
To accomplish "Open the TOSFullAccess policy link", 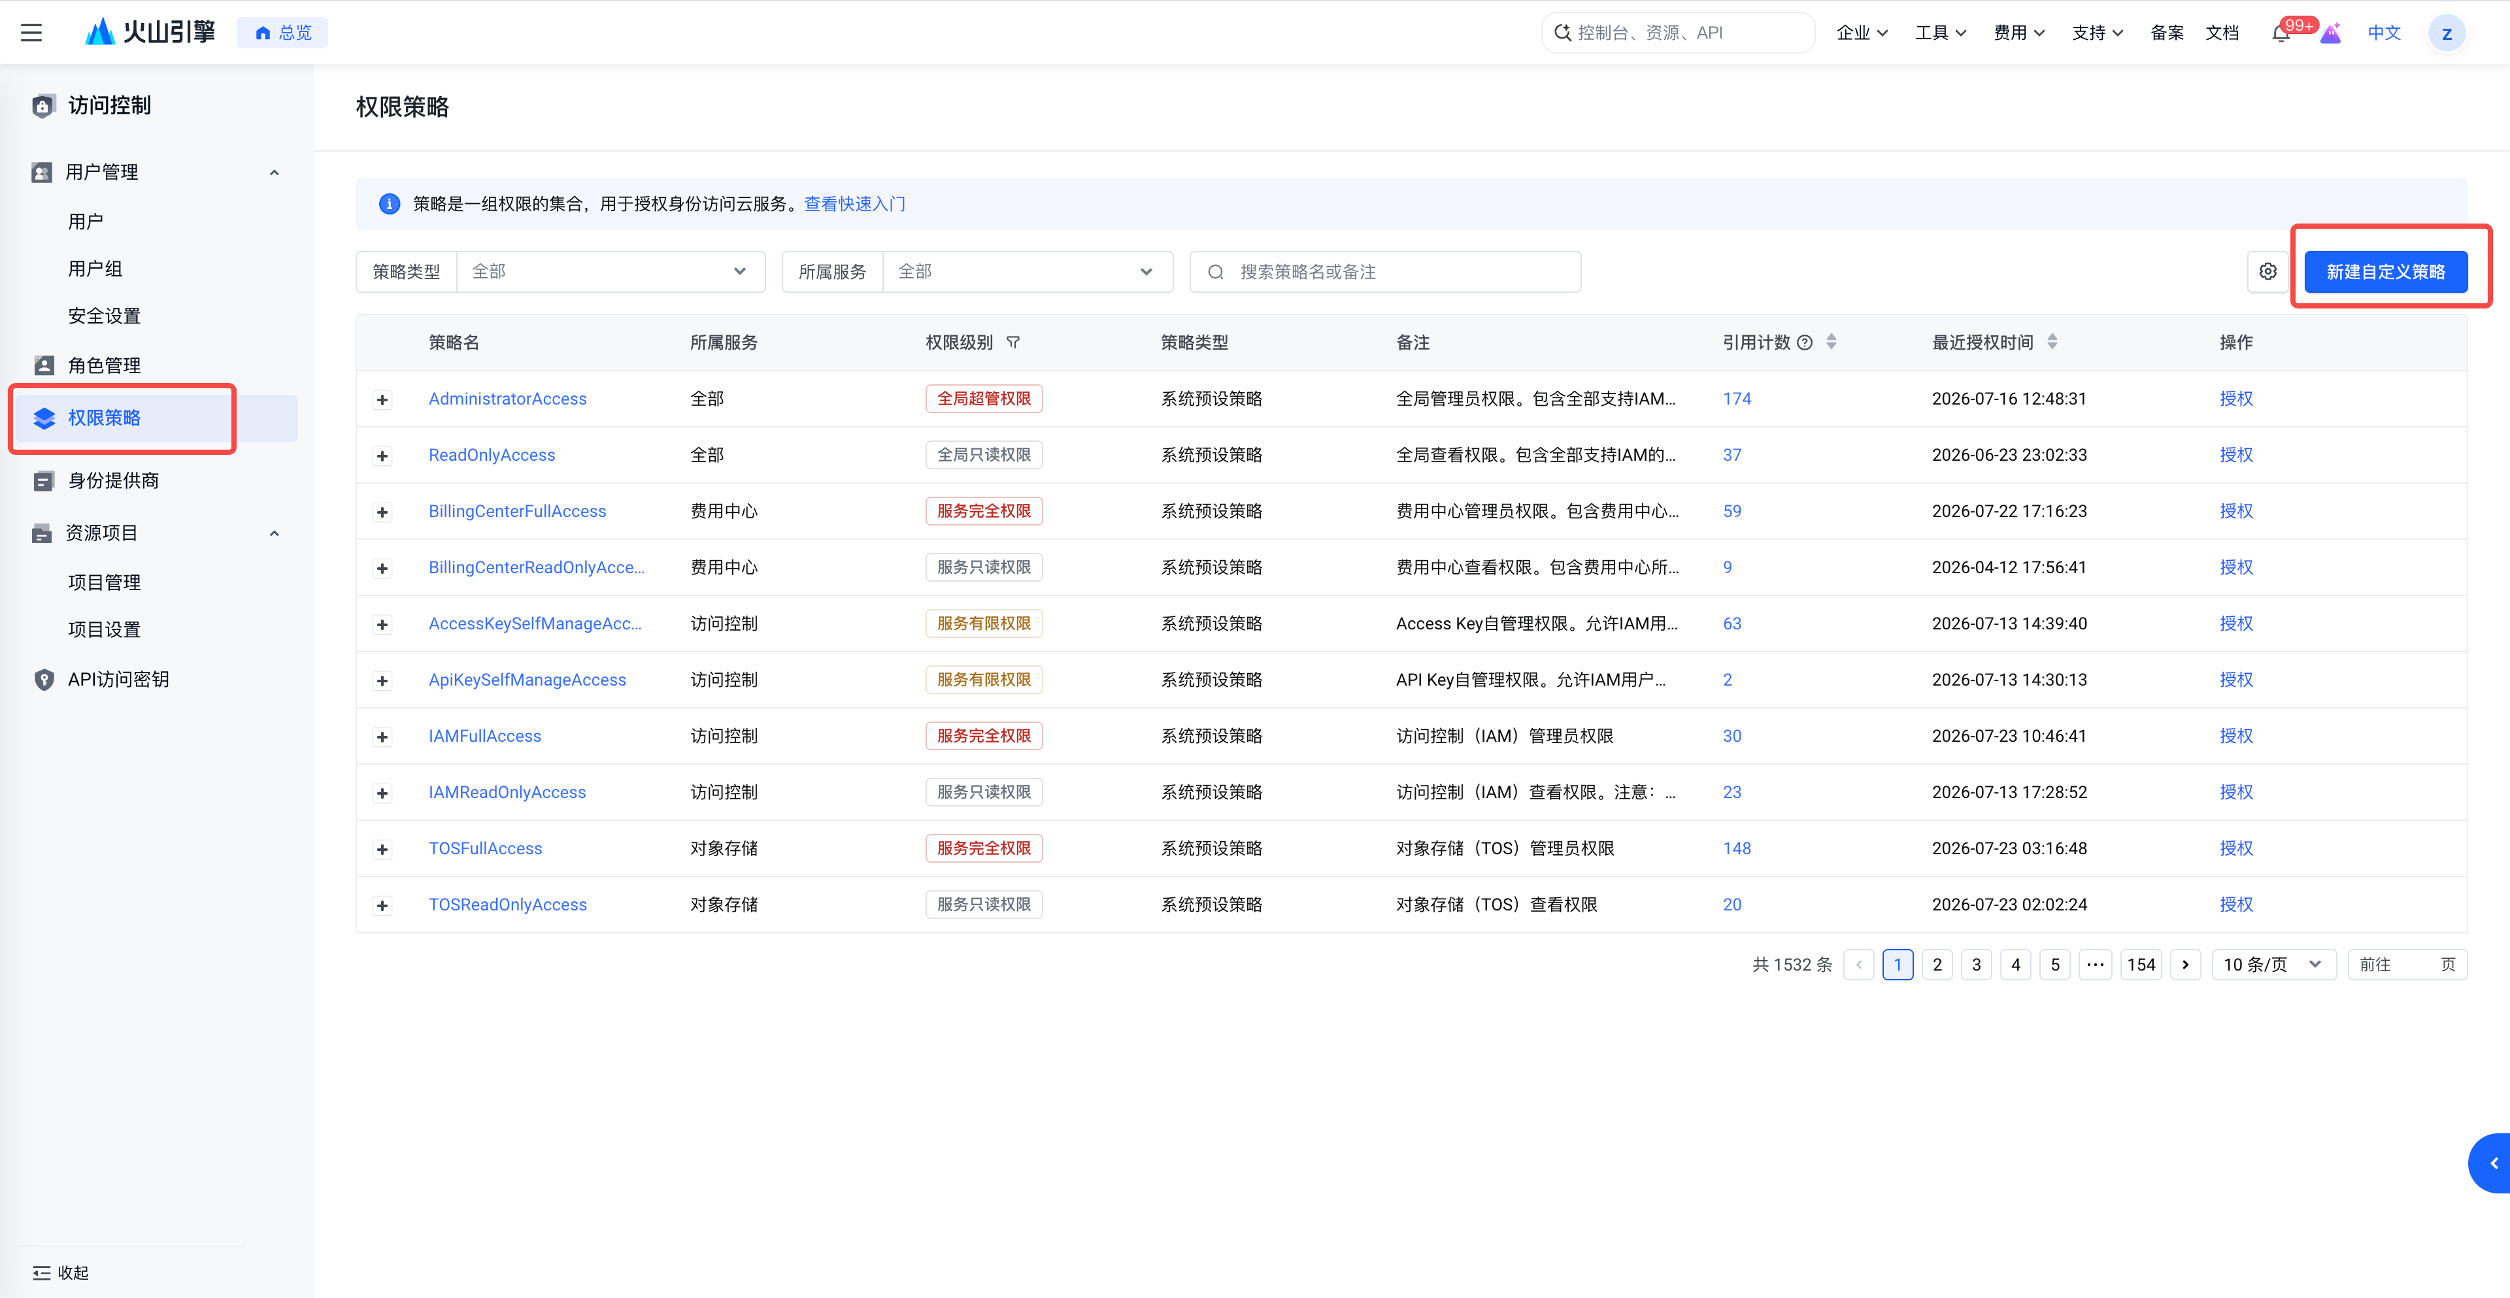I will tap(485, 849).
